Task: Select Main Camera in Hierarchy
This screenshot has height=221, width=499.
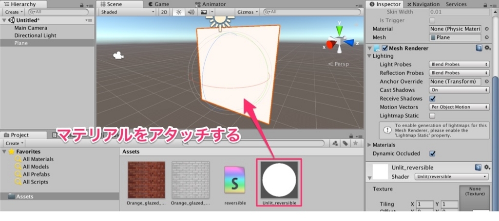Action: tap(31, 28)
